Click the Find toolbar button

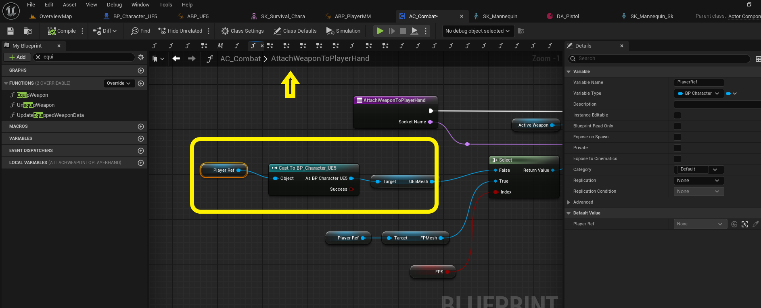(140, 31)
